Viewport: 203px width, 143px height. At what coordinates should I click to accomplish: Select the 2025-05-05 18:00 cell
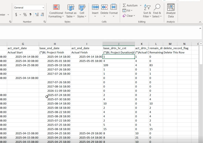pyautogui.click(x=87, y=61)
